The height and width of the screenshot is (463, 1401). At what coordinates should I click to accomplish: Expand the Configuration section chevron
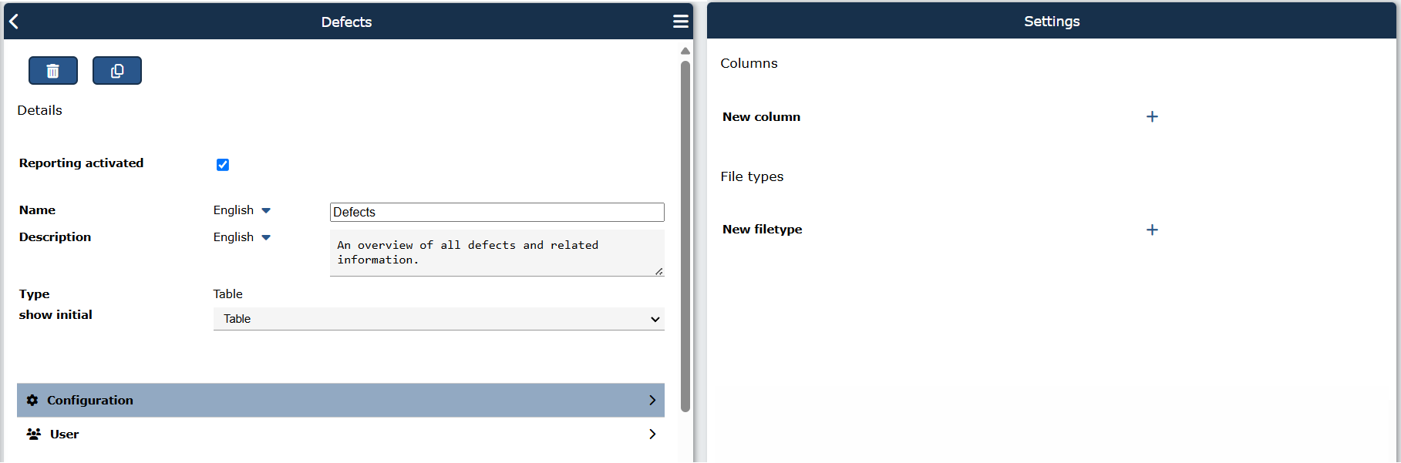click(652, 400)
